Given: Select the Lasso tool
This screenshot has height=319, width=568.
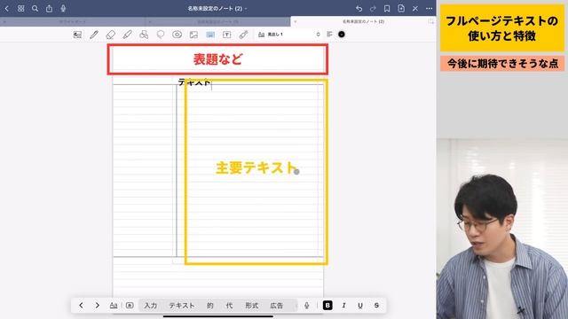Looking at the screenshot, I should pyautogui.click(x=160, y=35).
